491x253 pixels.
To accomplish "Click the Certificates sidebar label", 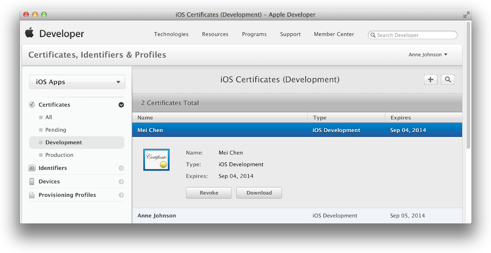I will (x=54, y=105).
